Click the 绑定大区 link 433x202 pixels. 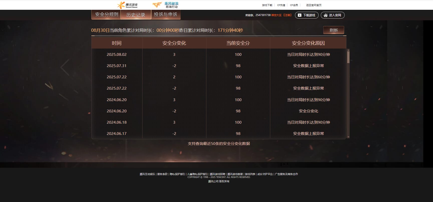pyautogui.click(x=276, y=15)
